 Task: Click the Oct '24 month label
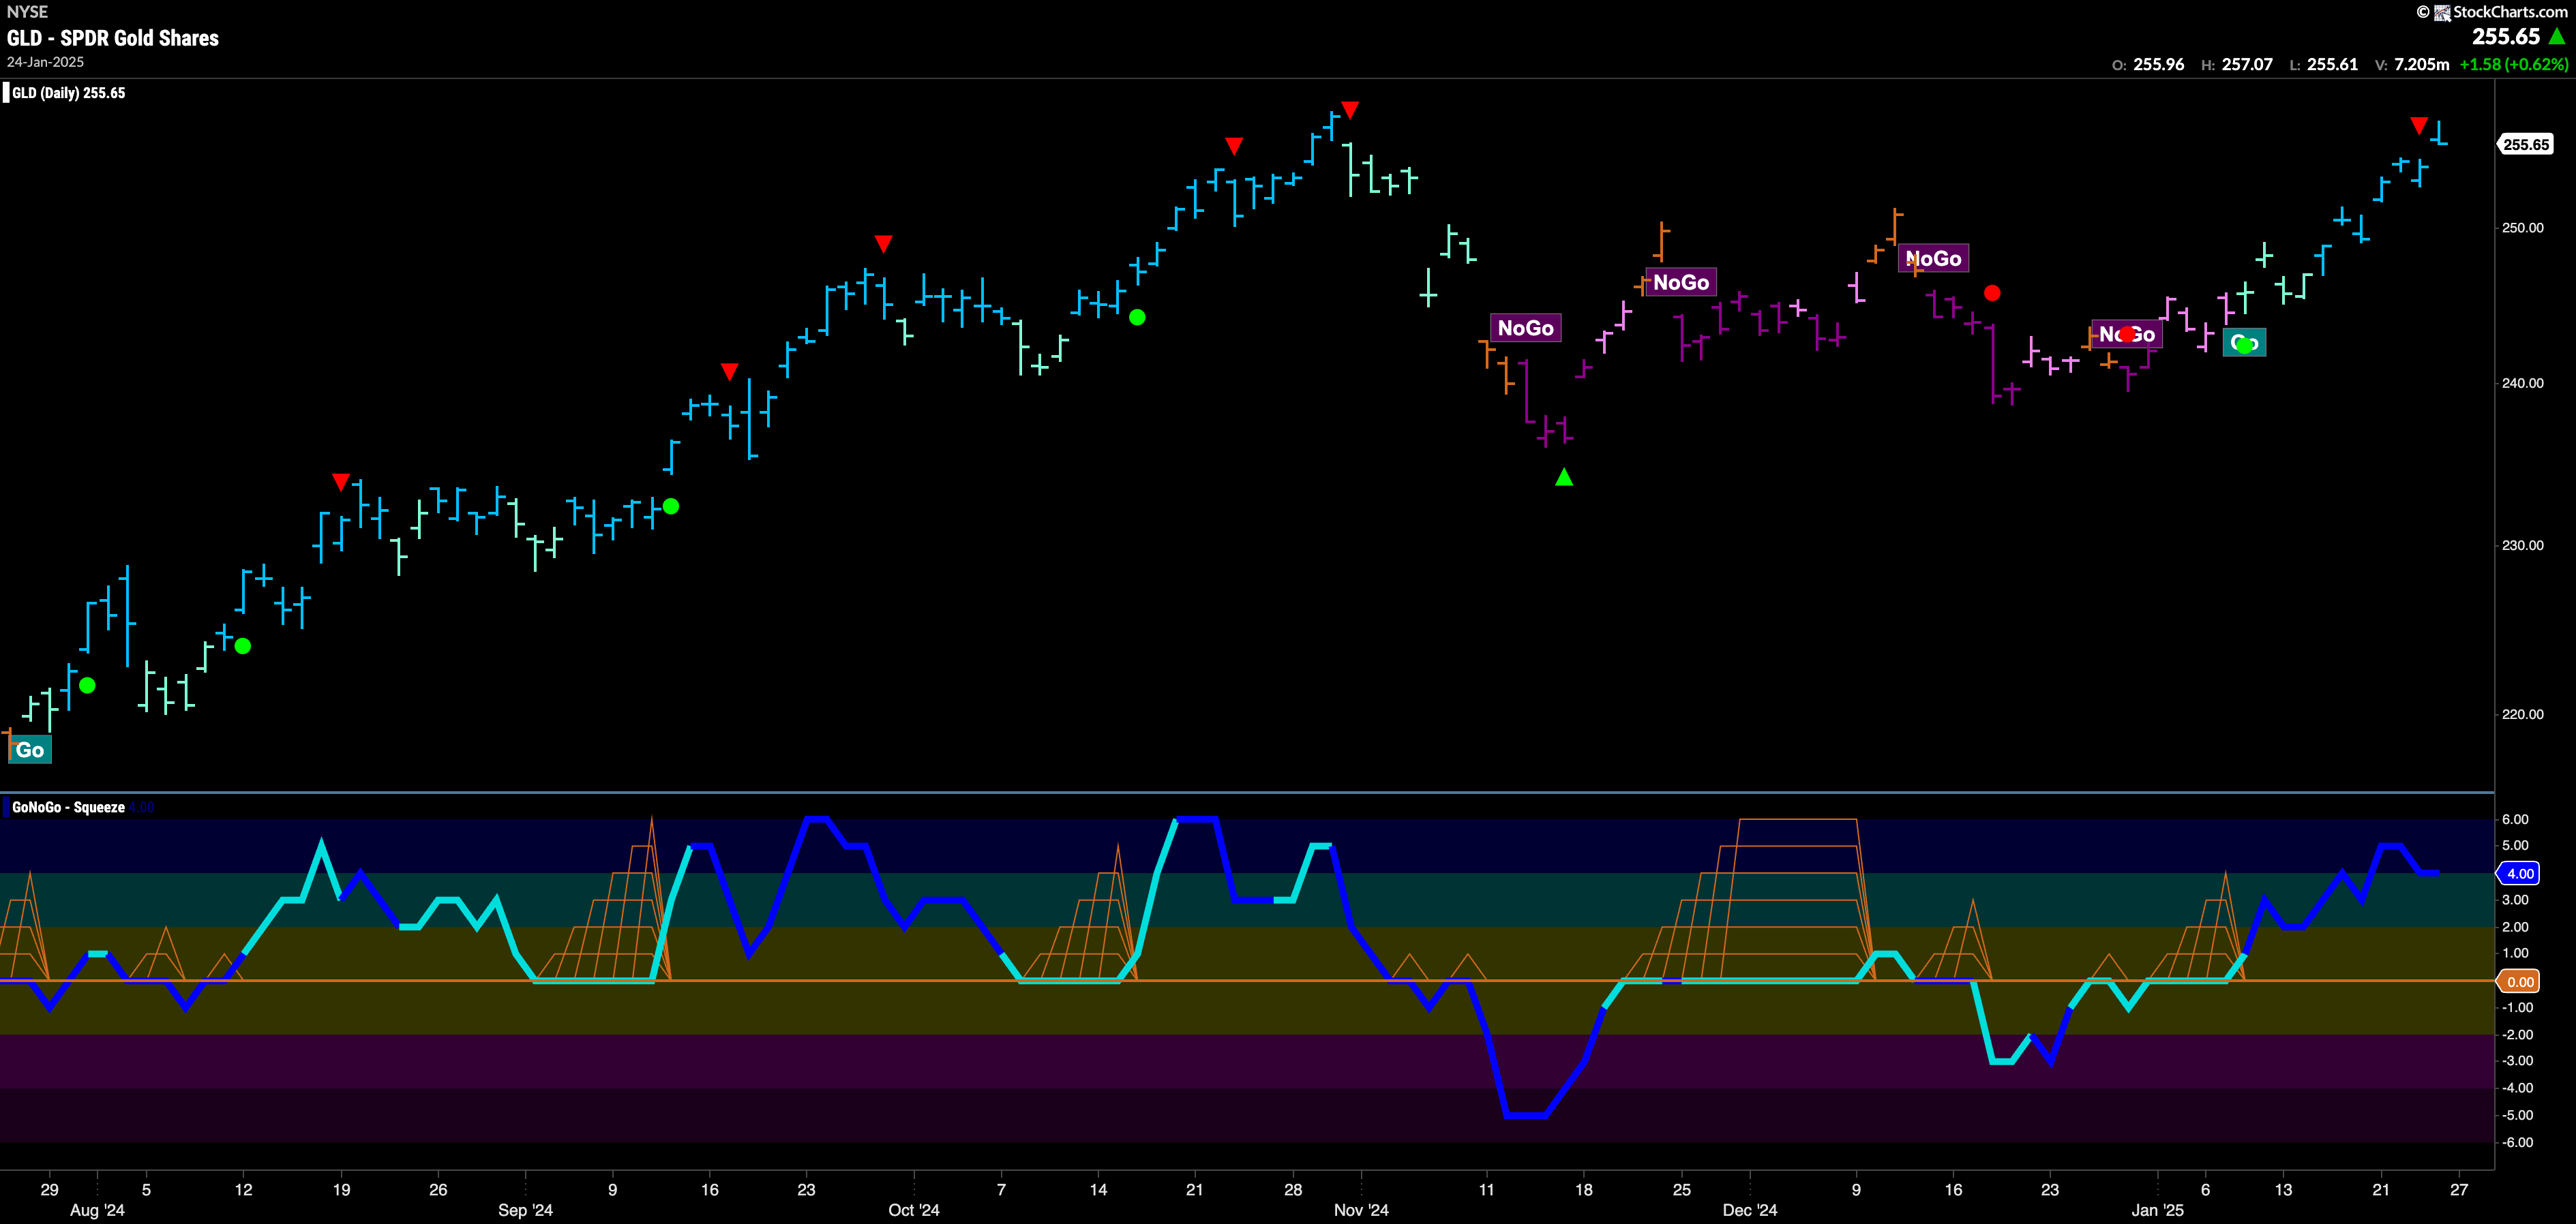tap(914, 1210)
